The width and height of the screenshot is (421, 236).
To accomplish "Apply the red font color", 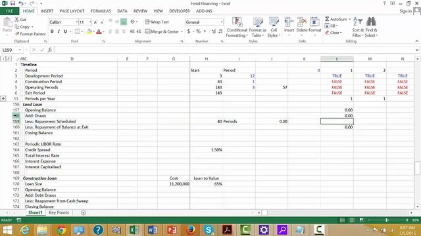I will coord(99,31).
